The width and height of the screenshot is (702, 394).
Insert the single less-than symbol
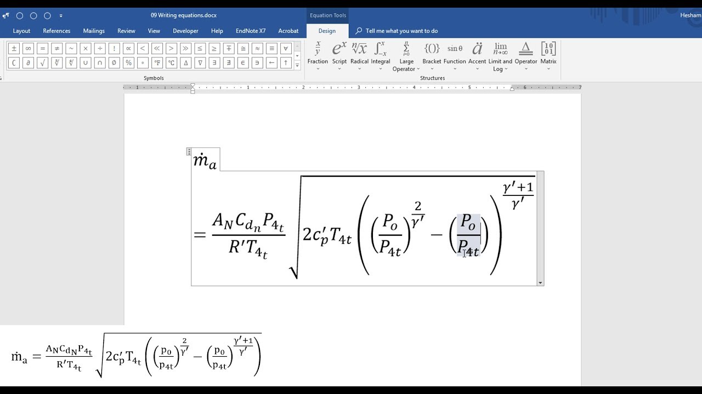tap(143, 48)
